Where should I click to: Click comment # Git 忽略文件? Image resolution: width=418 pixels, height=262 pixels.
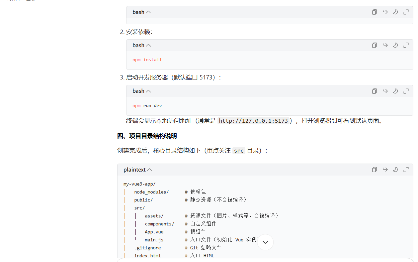coord(203,248)
